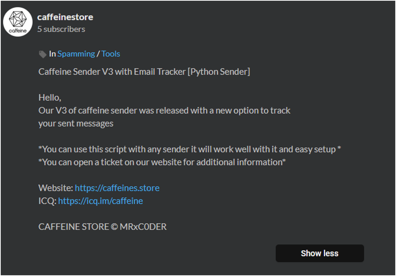
Task: Open the Tools subcategory link
Action: click(x=111, y=54)
